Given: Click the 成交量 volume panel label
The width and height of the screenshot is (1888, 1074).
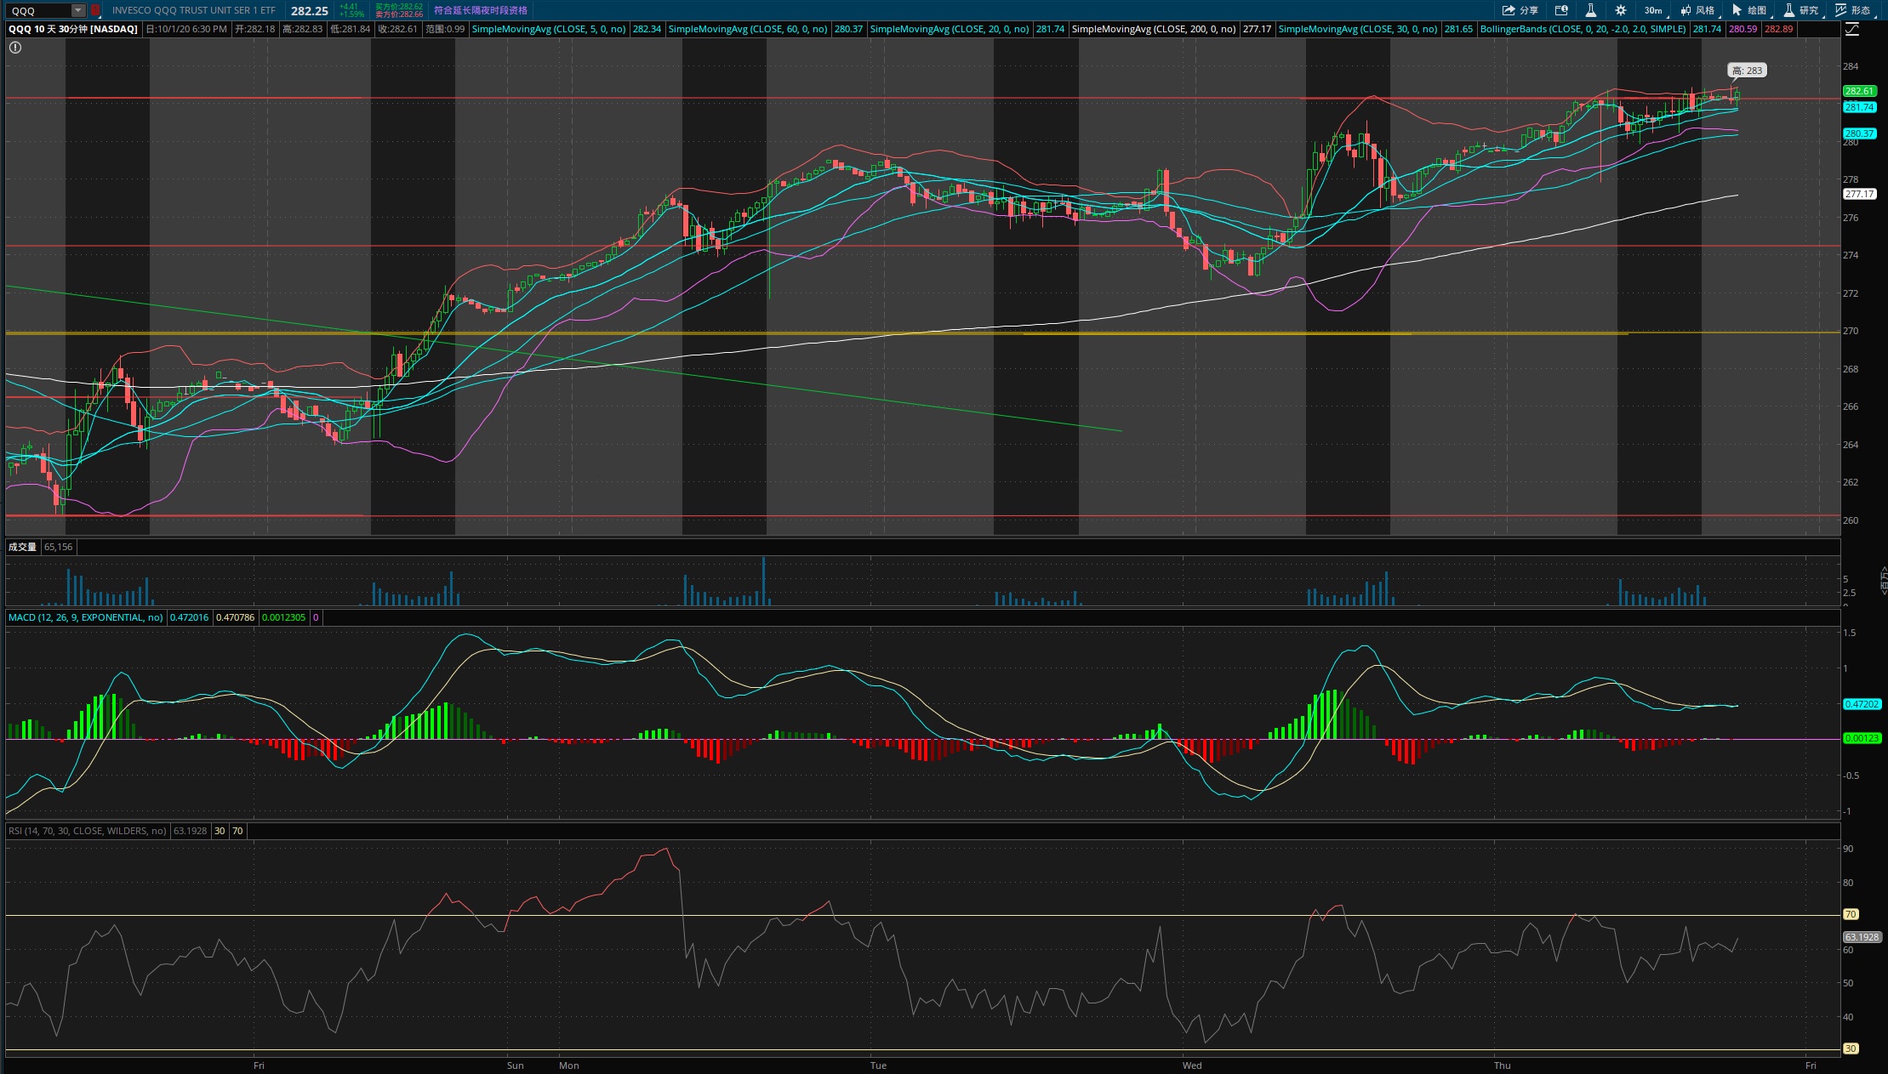Looking at the screenshot, I should (22, 547).
